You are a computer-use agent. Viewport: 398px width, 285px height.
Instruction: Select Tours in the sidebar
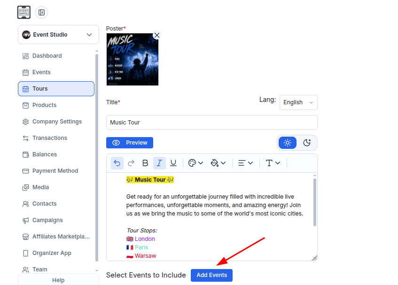[x=56, y=89]
